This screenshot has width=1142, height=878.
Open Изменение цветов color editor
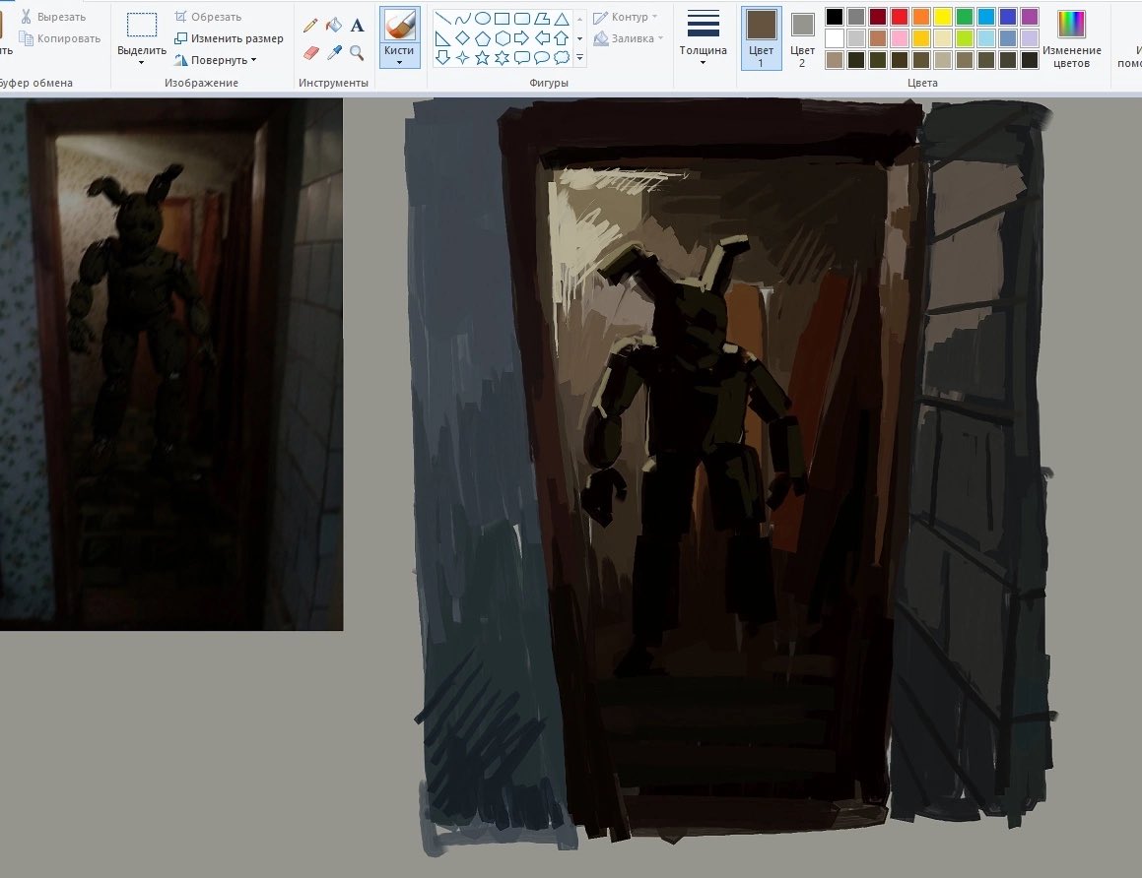point(1071,37)
